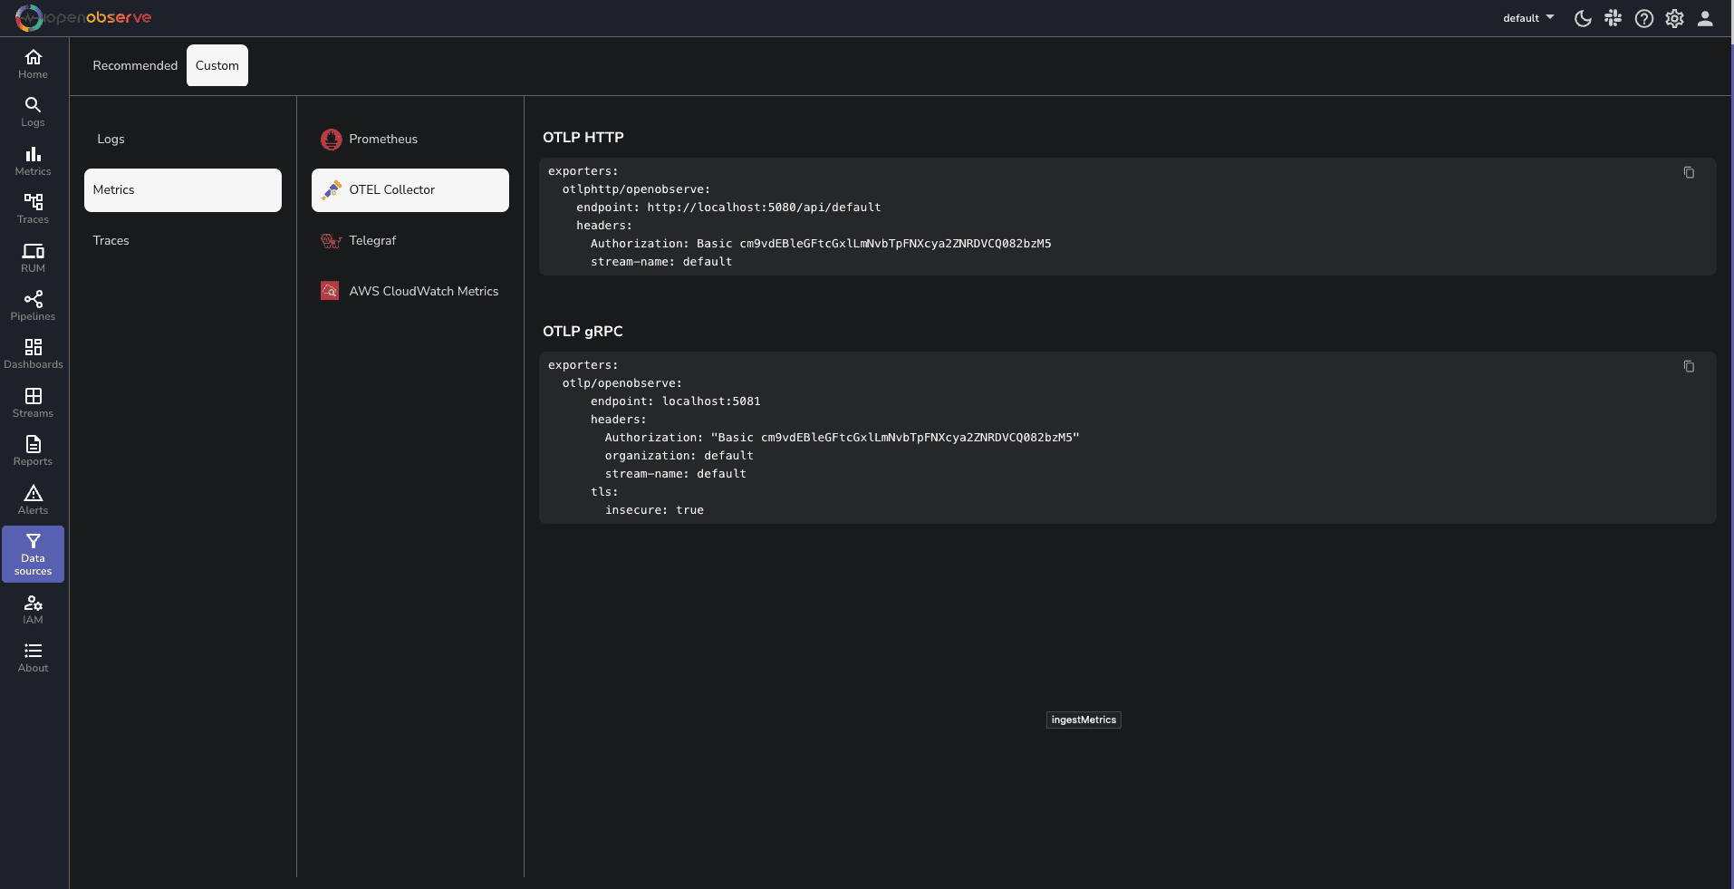Go to Pipelines in sidebar

pyautogui.click(x=34, y=305)
